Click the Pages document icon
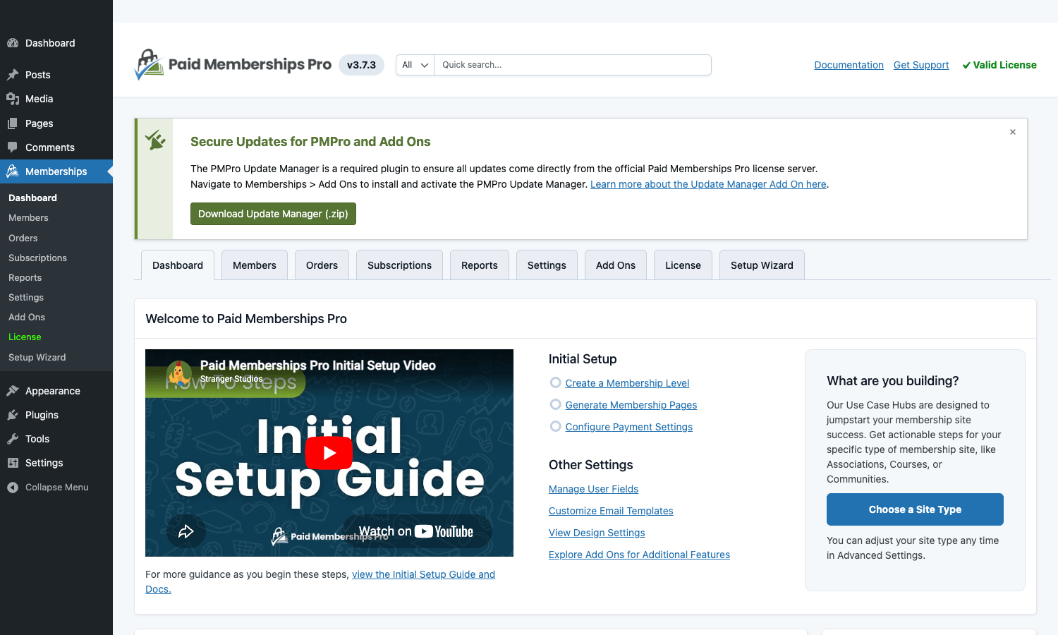 [x=13, y=123]
